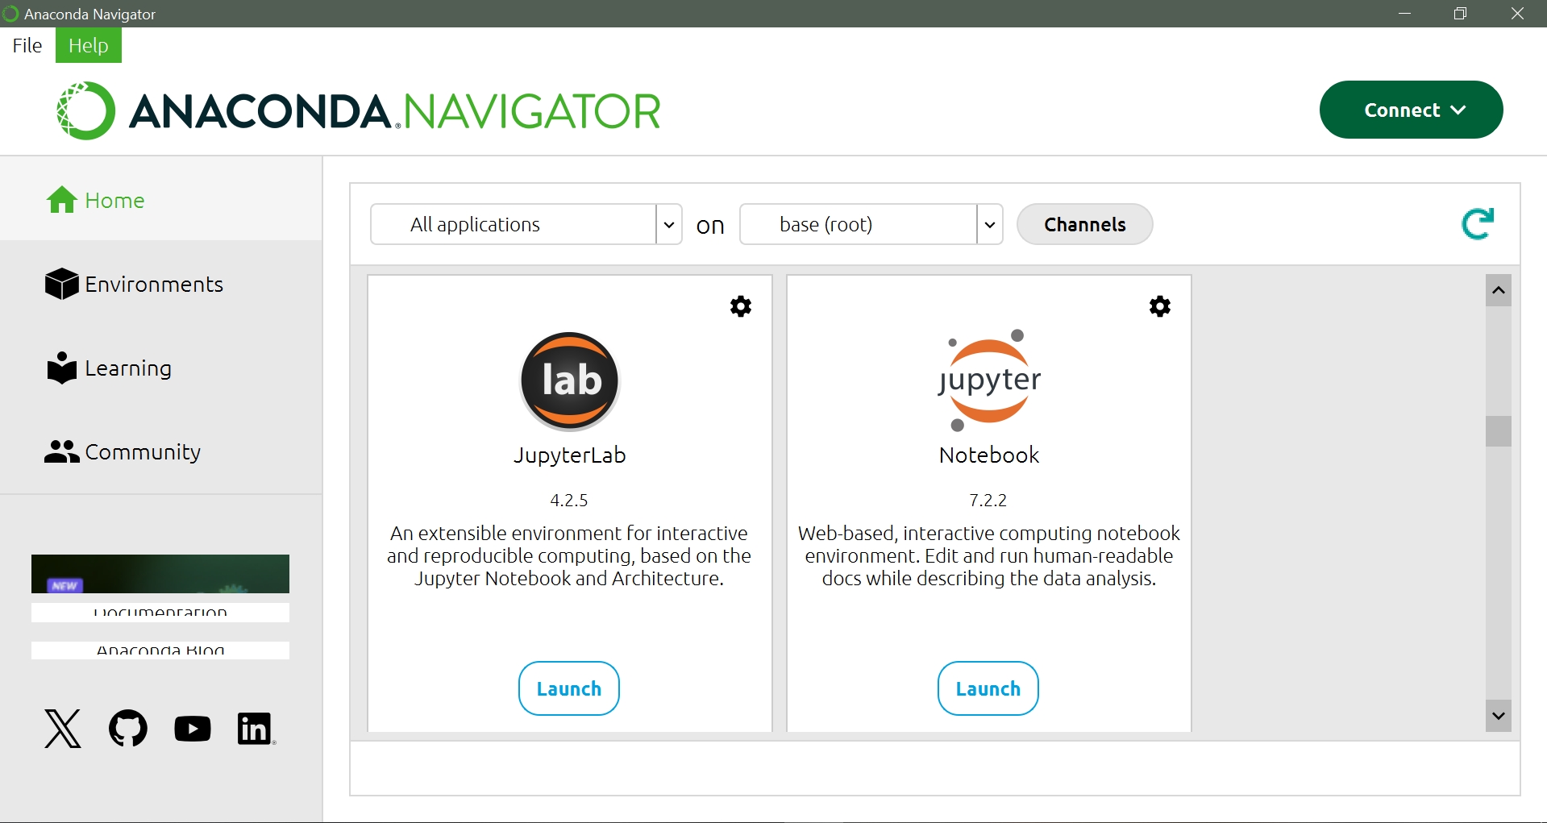Open Anaconda's X (Twitter) page icon
Image resolution: width=1547 pixels, height=823 pixels.
pos(63,729)
